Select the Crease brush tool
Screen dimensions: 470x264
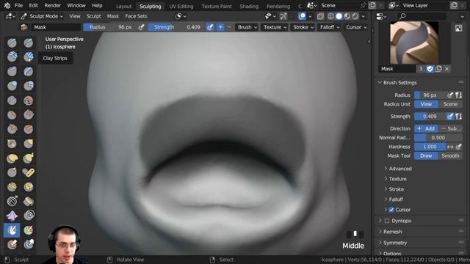12,100
